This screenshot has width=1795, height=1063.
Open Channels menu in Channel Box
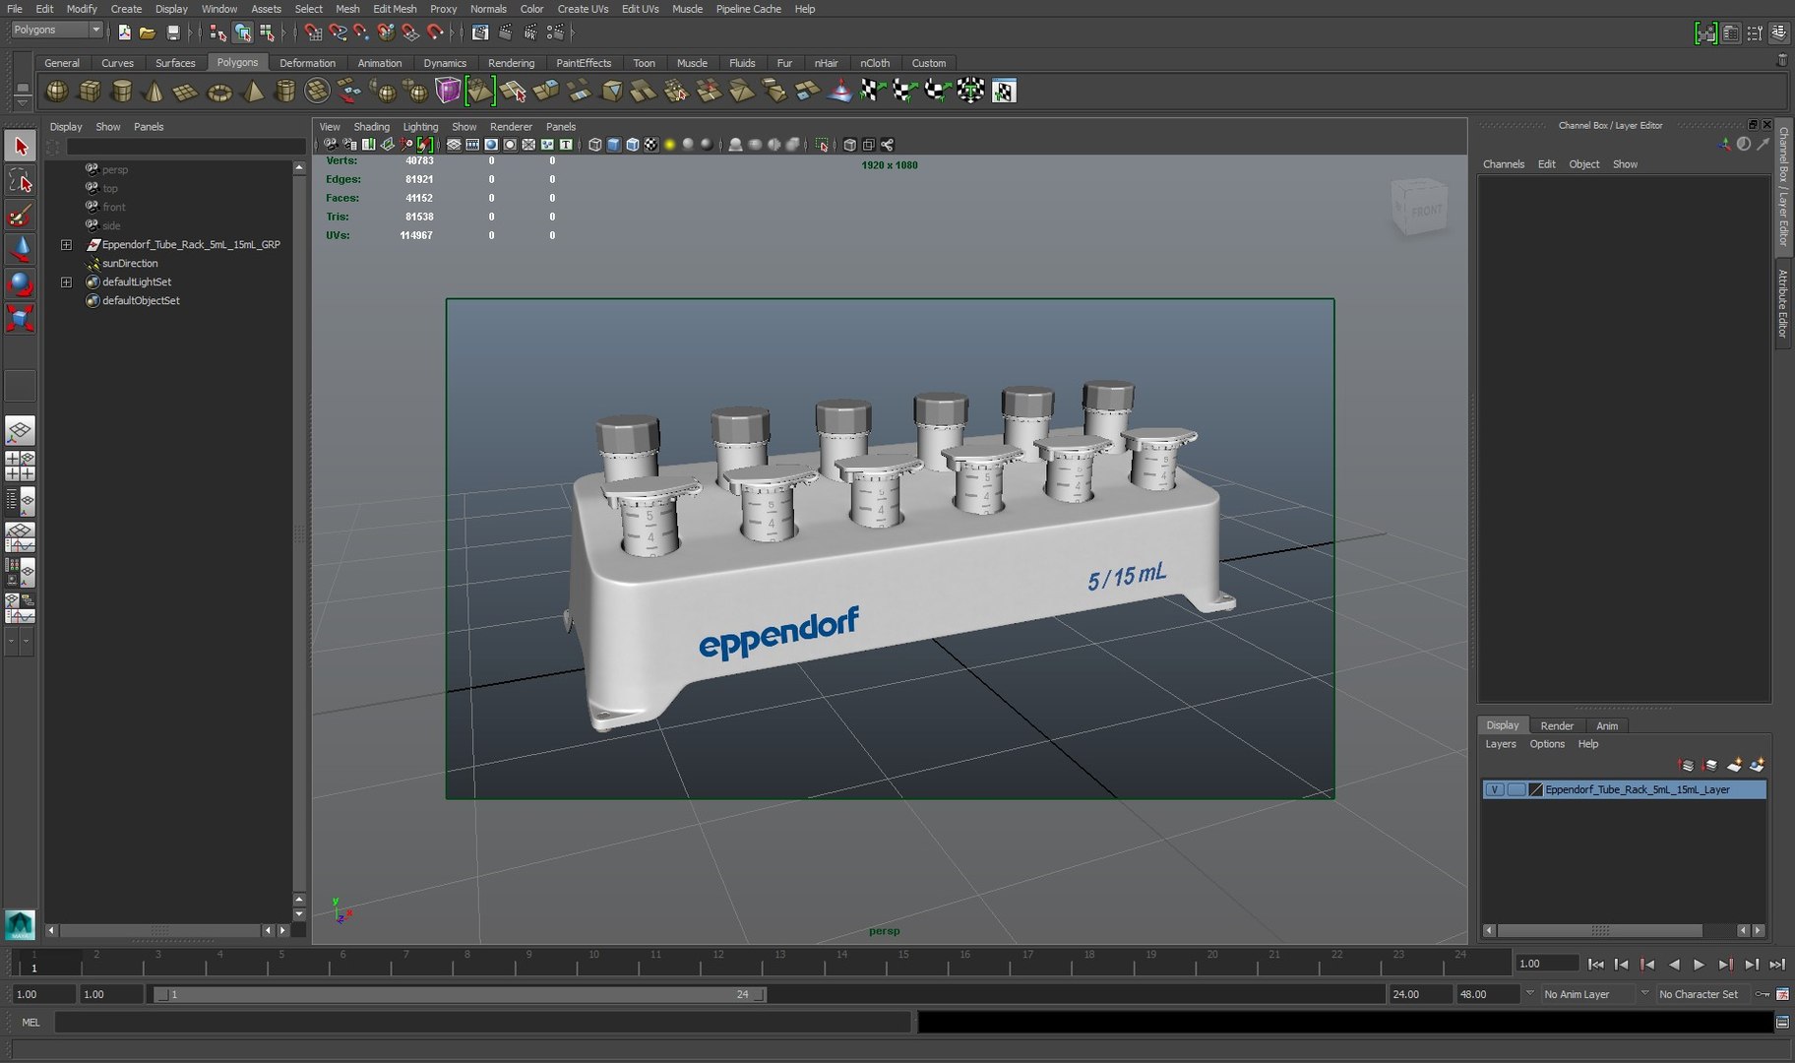coord(1503,164)
